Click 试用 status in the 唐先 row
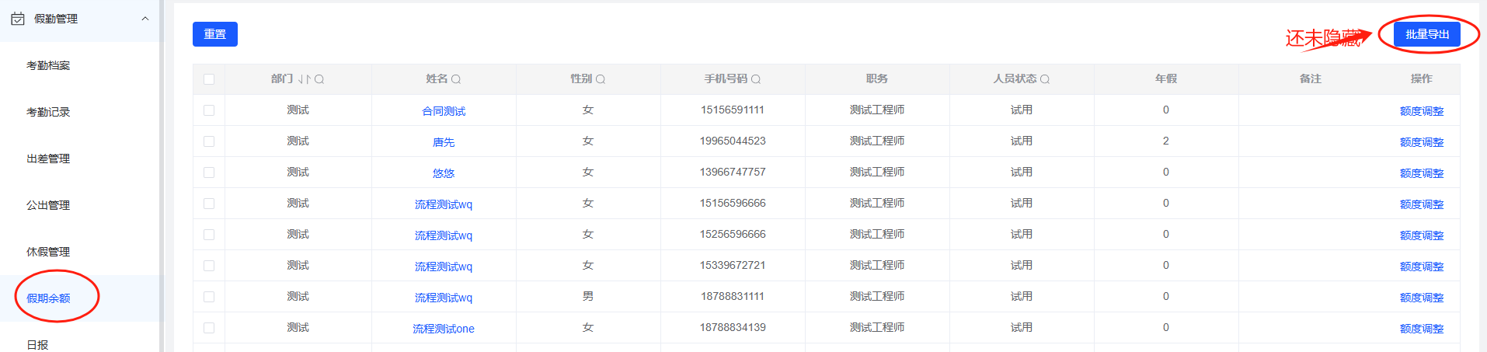 tap(1022, 141)
